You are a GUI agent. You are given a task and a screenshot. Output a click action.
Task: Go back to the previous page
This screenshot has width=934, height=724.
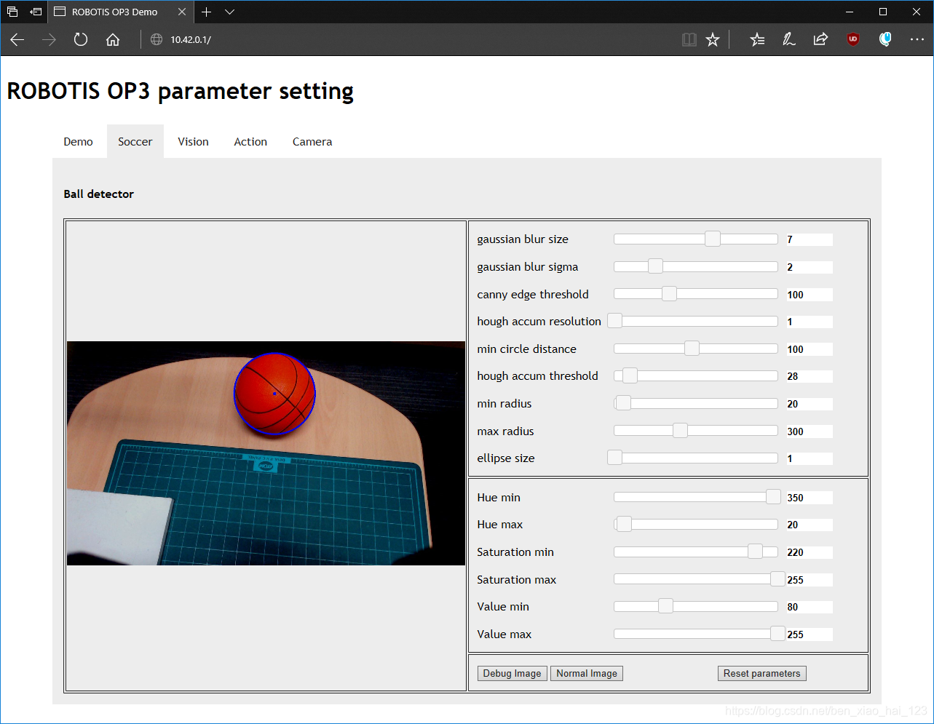pyautogui.click(x=17, y=40)
